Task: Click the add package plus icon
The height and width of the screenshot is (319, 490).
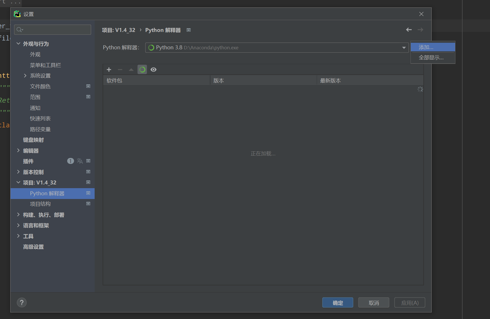Action: [x=109, y=70]
